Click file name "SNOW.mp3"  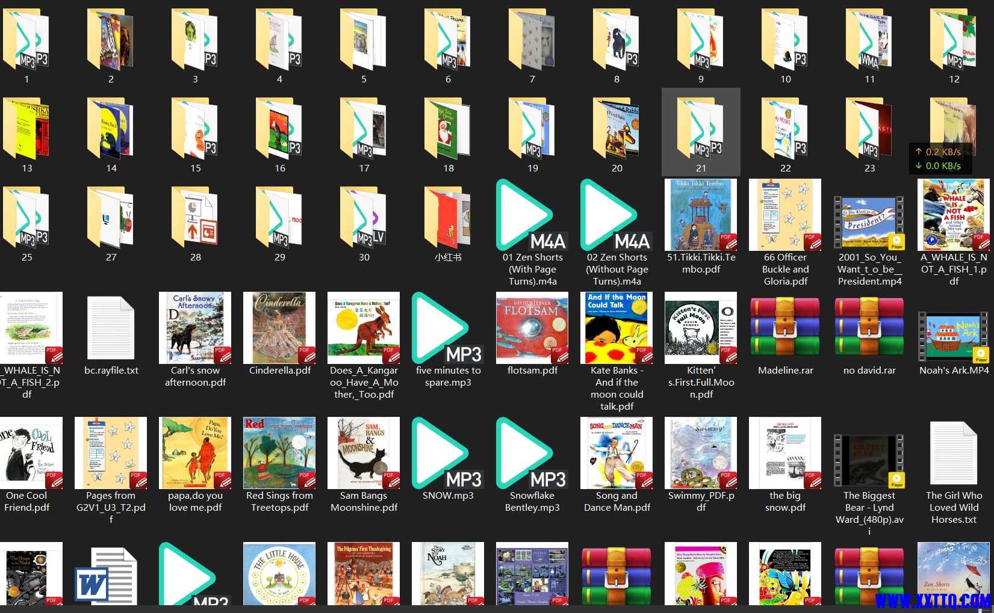tap(448, 496)
